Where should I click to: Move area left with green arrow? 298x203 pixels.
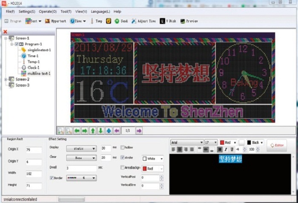coord(77,131)
